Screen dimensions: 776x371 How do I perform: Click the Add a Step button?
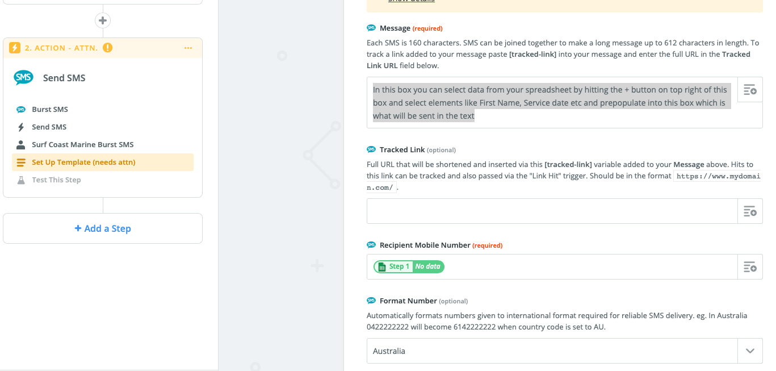point(103,228)
